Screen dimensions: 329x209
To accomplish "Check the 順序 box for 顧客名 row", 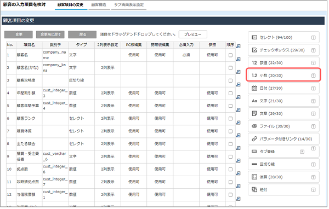I will (230, 55).
